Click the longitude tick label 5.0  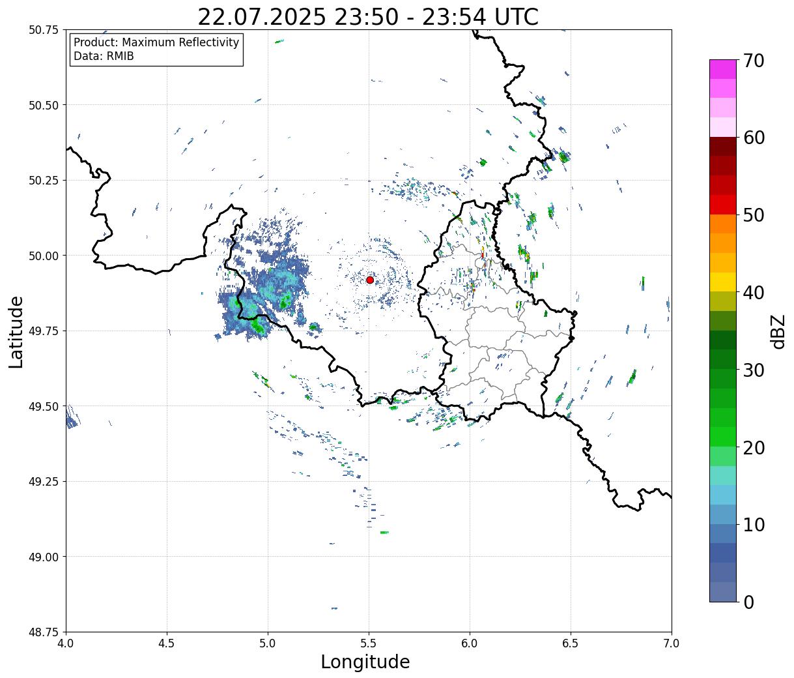tap(268, 643)
